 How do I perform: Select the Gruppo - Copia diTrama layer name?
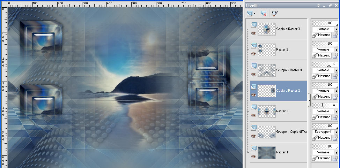point(291,132)
